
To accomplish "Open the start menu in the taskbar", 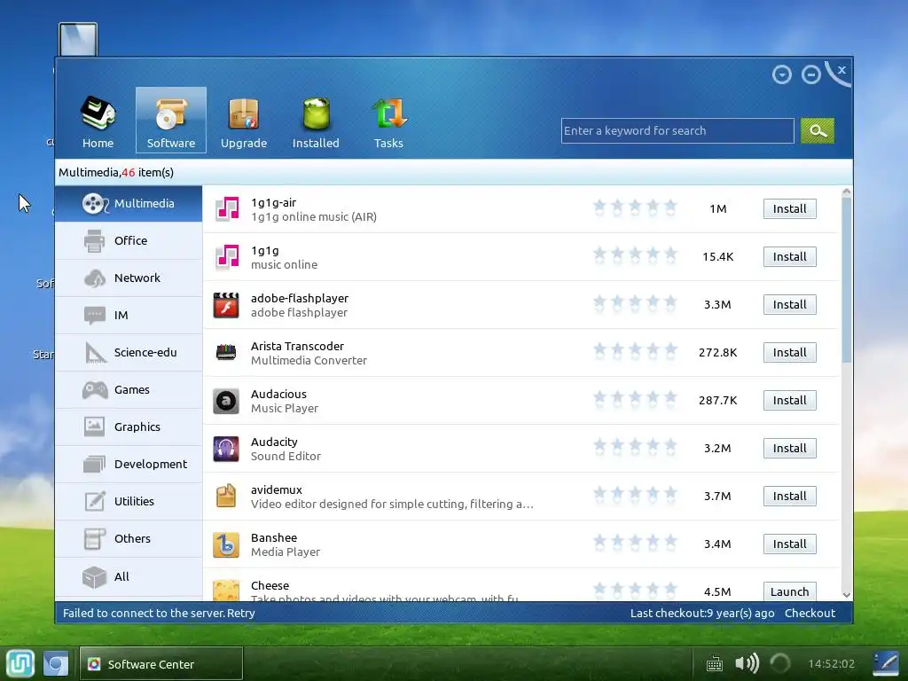I will click(x=20, y=663).
